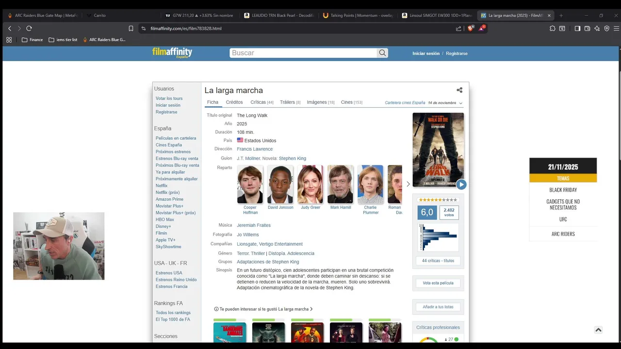Open the Mark Hamill cast photo
This screenshot has height=349, width=621.
point(341,184)
